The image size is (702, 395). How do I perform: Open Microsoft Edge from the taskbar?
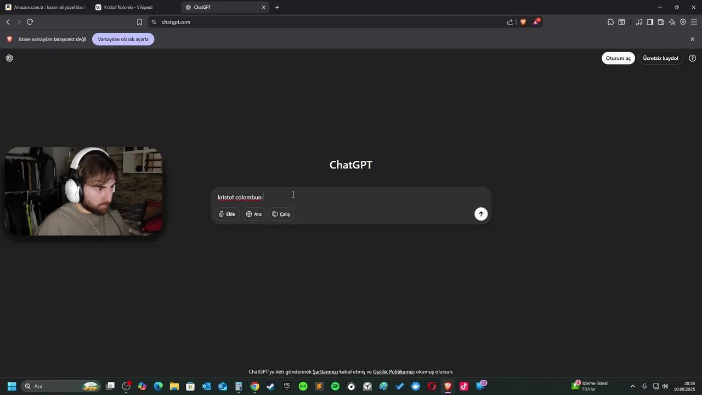tap(158, 386)
